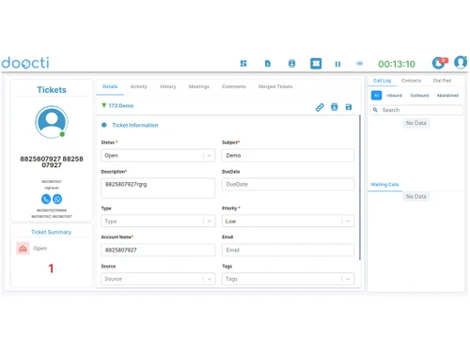The height and width of the screenshot is (352, 470).
Task: Click the Ticket Summary heading
Action: [51, 232]
